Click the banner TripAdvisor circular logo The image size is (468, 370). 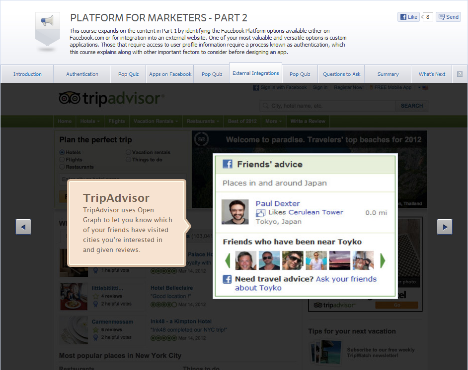point(202,139)
